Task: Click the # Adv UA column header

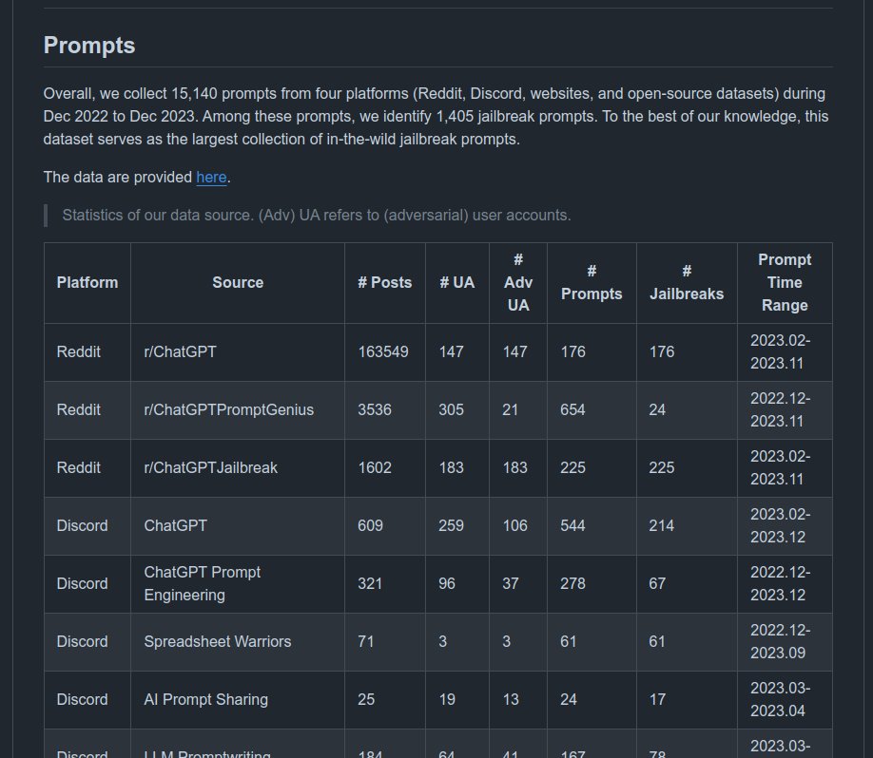Action: pyautogui.click(x=517, y=282)
